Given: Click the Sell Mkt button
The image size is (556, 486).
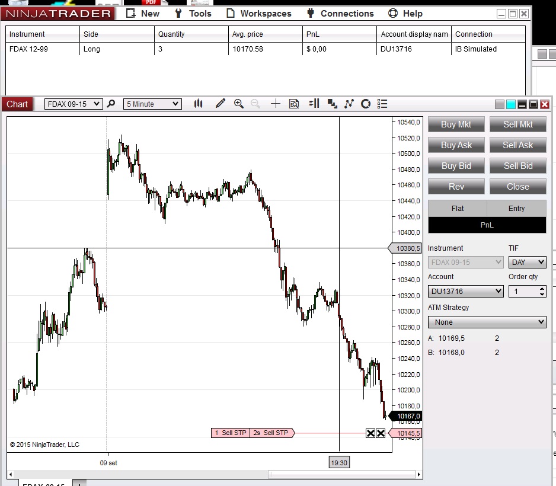Looking at the screenshot, I should pos(517,124).
